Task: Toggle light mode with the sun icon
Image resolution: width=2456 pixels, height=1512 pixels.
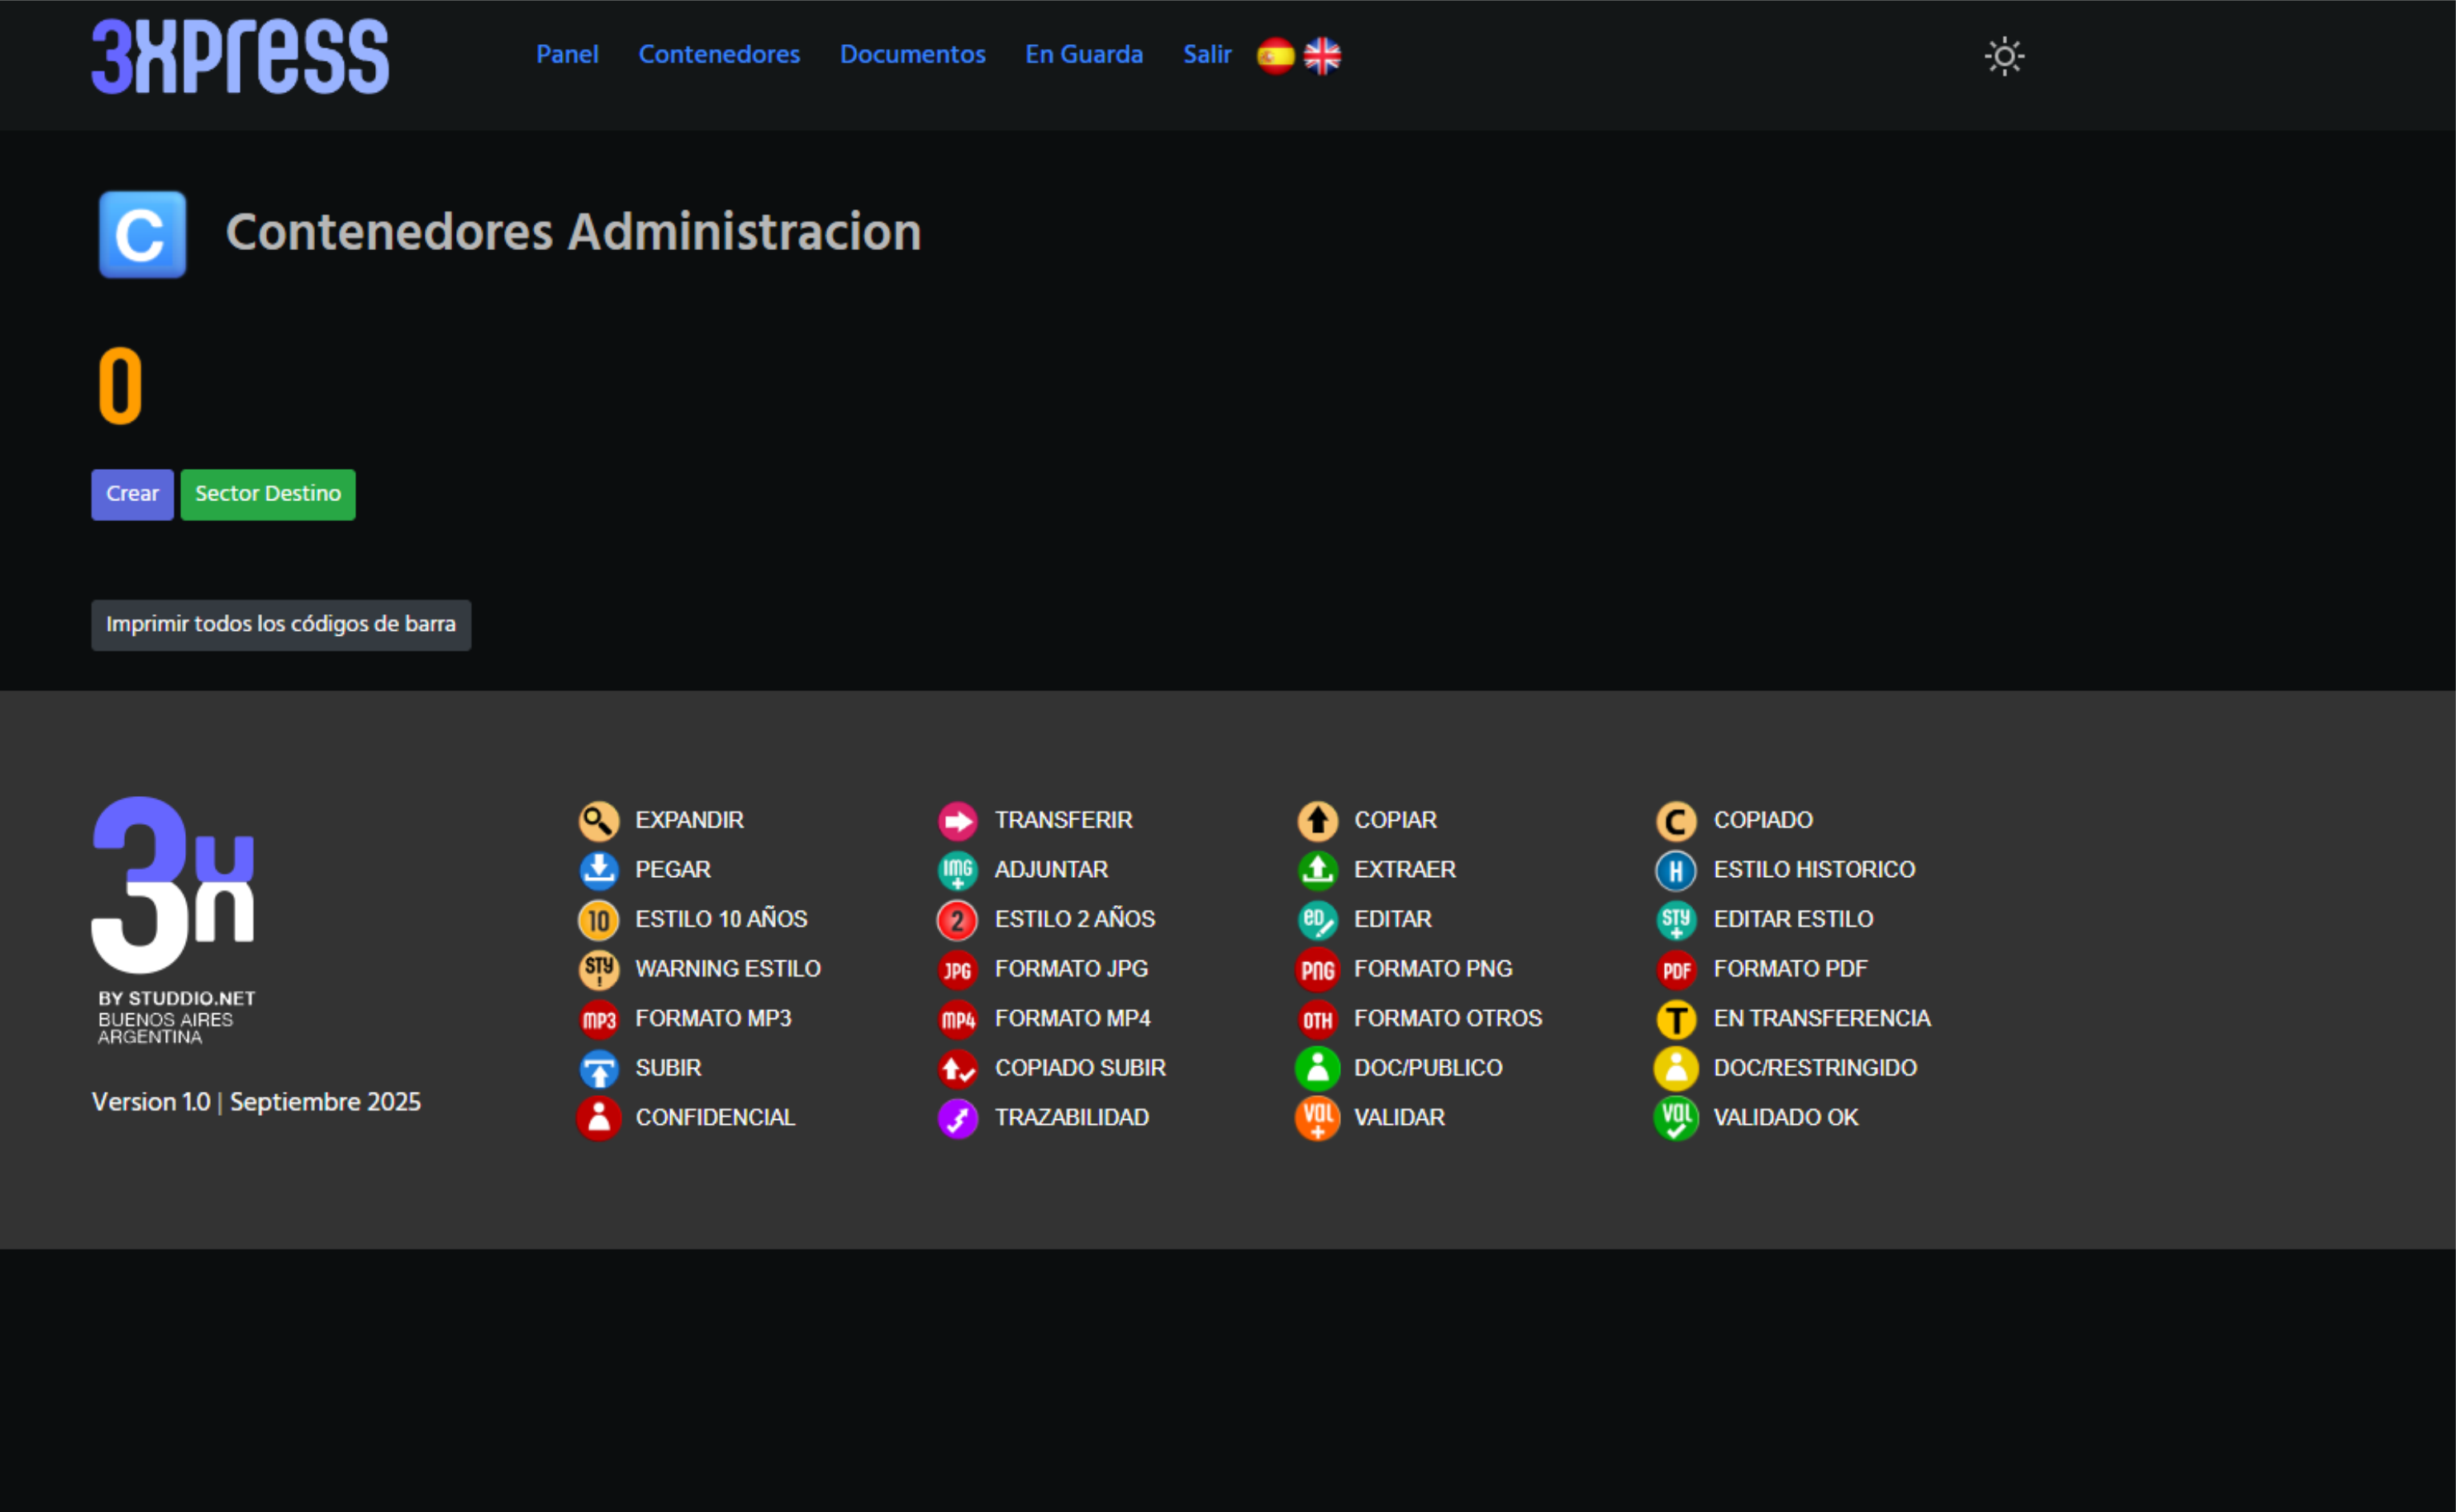Action: [2003, 56]
